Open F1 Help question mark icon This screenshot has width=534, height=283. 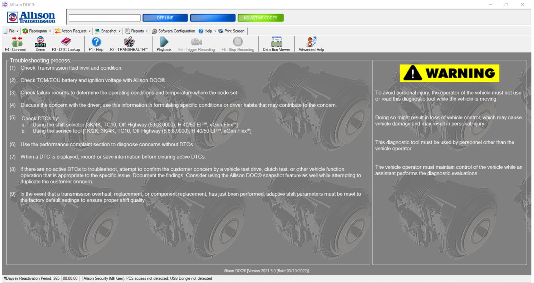96,44
